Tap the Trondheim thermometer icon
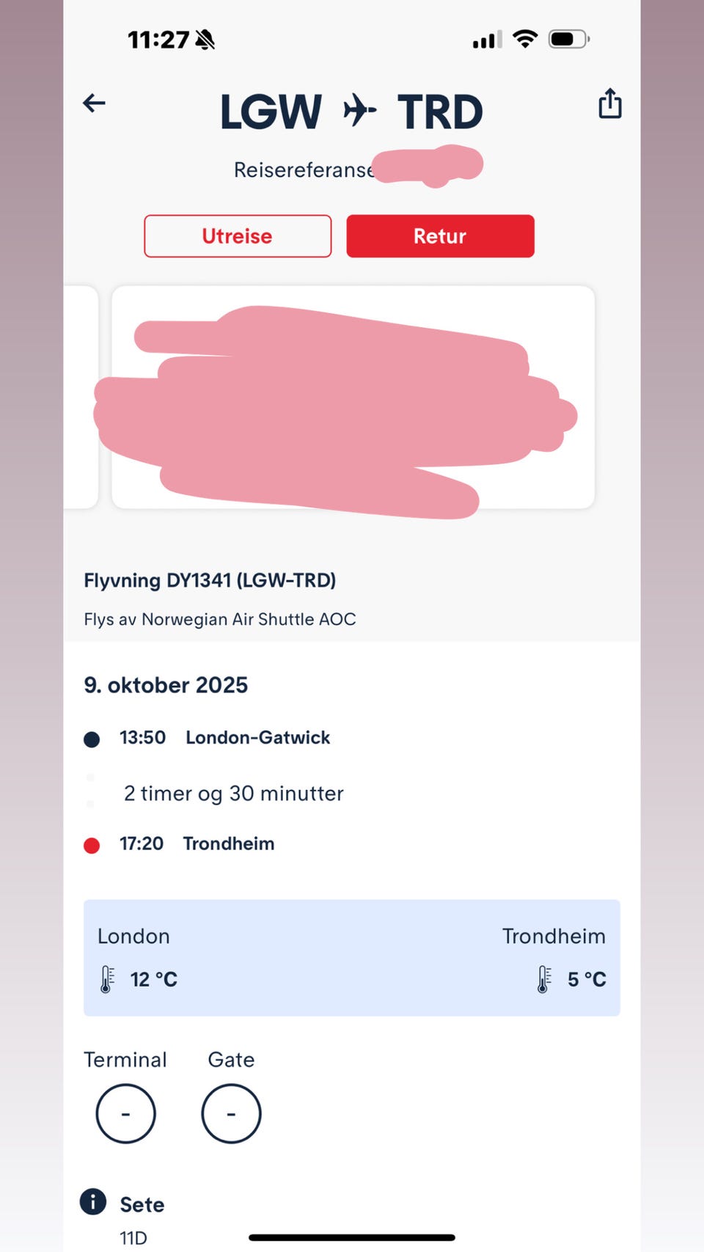The width and height of the screenshot is (704, 1252). [543, 979]
